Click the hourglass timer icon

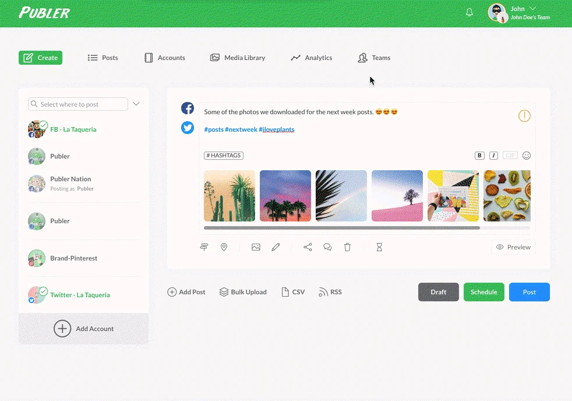coord(379,247)
